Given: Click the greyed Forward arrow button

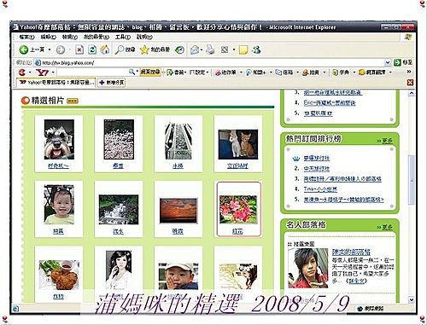Looking at the screenshot, I should click(x=60, y=50).
